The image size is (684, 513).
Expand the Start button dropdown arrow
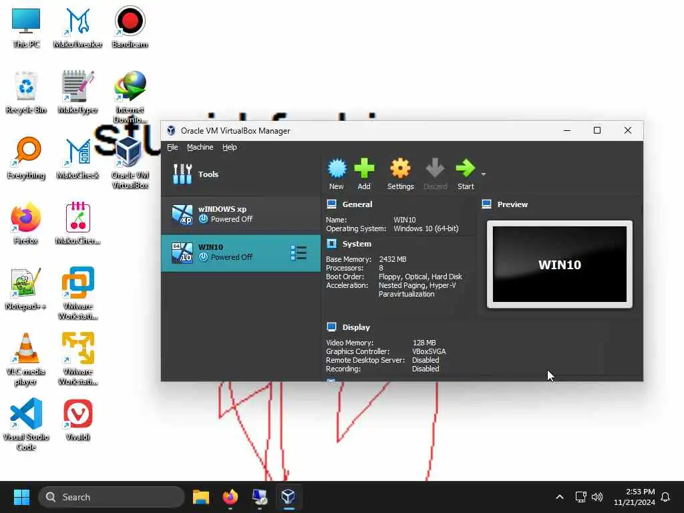point(484,174)
